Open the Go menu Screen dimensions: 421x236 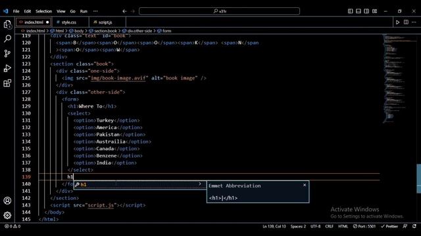coord(73,11)
